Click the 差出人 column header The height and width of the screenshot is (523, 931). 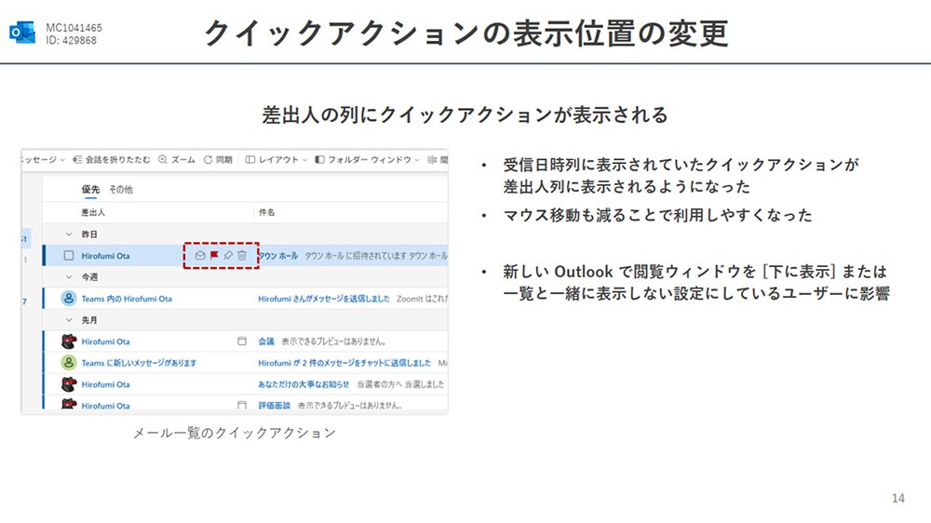[93, 212]
